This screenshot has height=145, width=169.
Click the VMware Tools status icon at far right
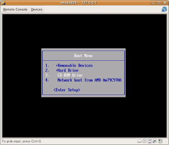point(160,141)
